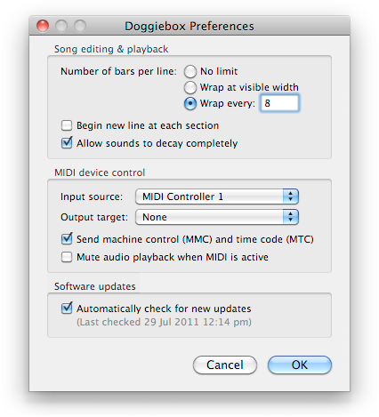Screen dimensions: 379x417
Task: Uncheck Automatically check for new updates
Action: 67,309
